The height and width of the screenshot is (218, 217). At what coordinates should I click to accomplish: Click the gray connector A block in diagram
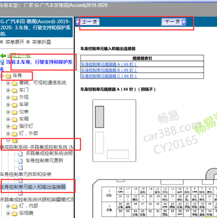[x=99, y=117]
